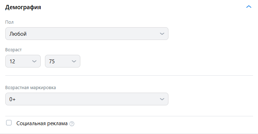This screenshot has width=258, height=134.
Task: Click the chevron in the Возрастная маркировка dropdown
Action: [x=162, y=99]
